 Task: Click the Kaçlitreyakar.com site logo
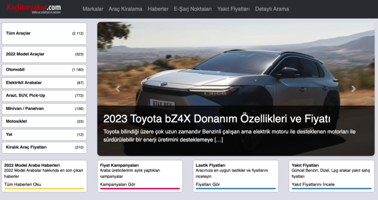tap(34, 9)
